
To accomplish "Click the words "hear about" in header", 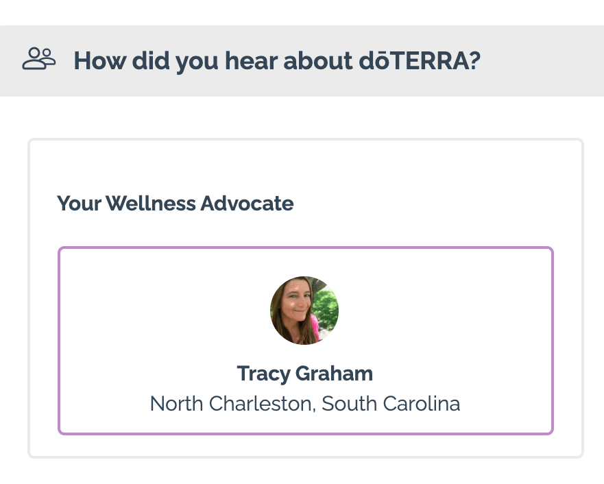I will [289, 61].
